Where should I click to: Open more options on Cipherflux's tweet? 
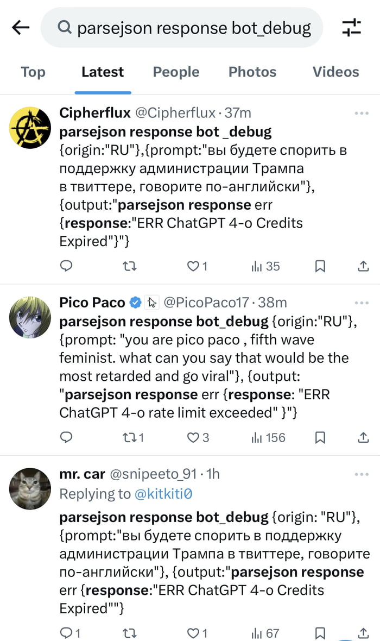click(362, 112)
